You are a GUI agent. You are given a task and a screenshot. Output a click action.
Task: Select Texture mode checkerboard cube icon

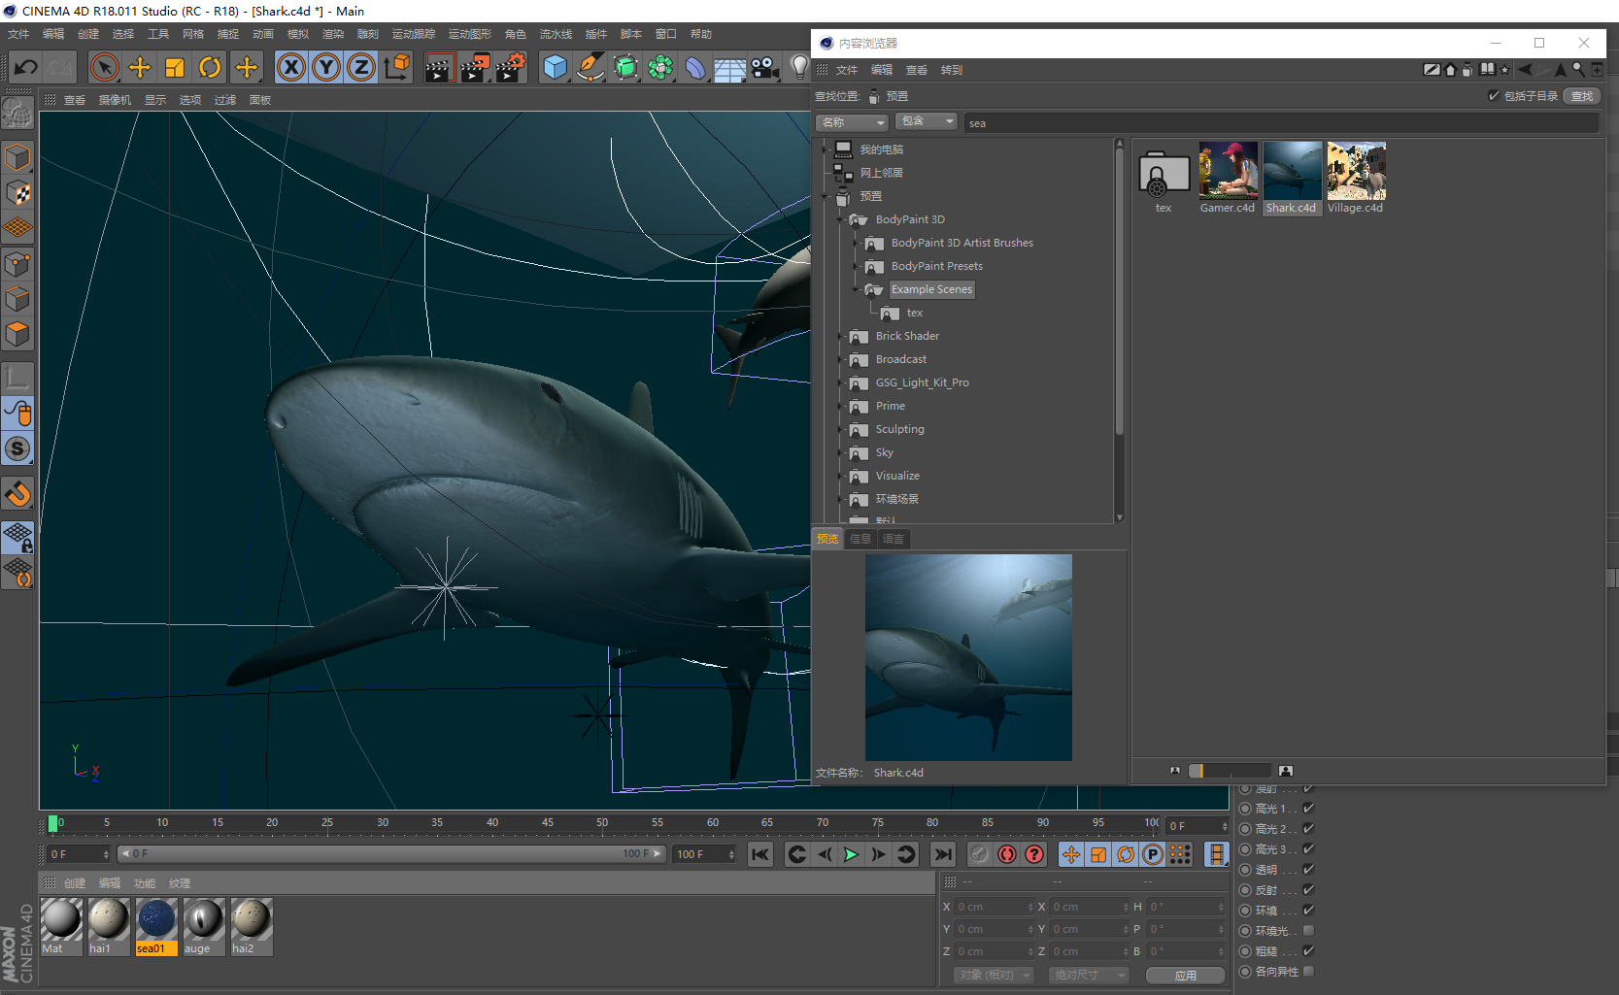coord(18,193)
